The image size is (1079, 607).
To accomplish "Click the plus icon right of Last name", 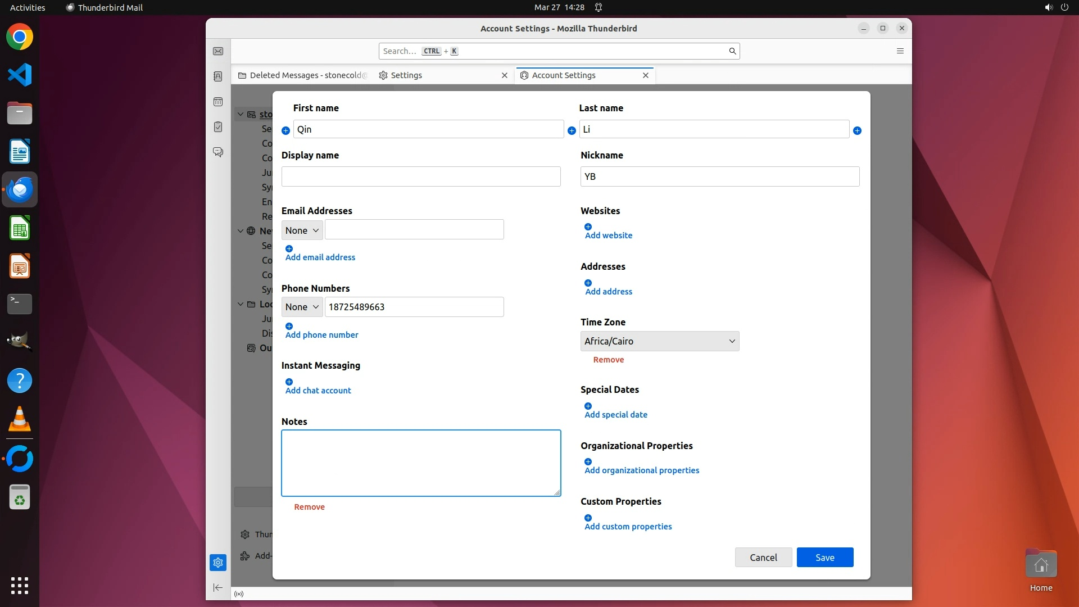I will (857, 130).
